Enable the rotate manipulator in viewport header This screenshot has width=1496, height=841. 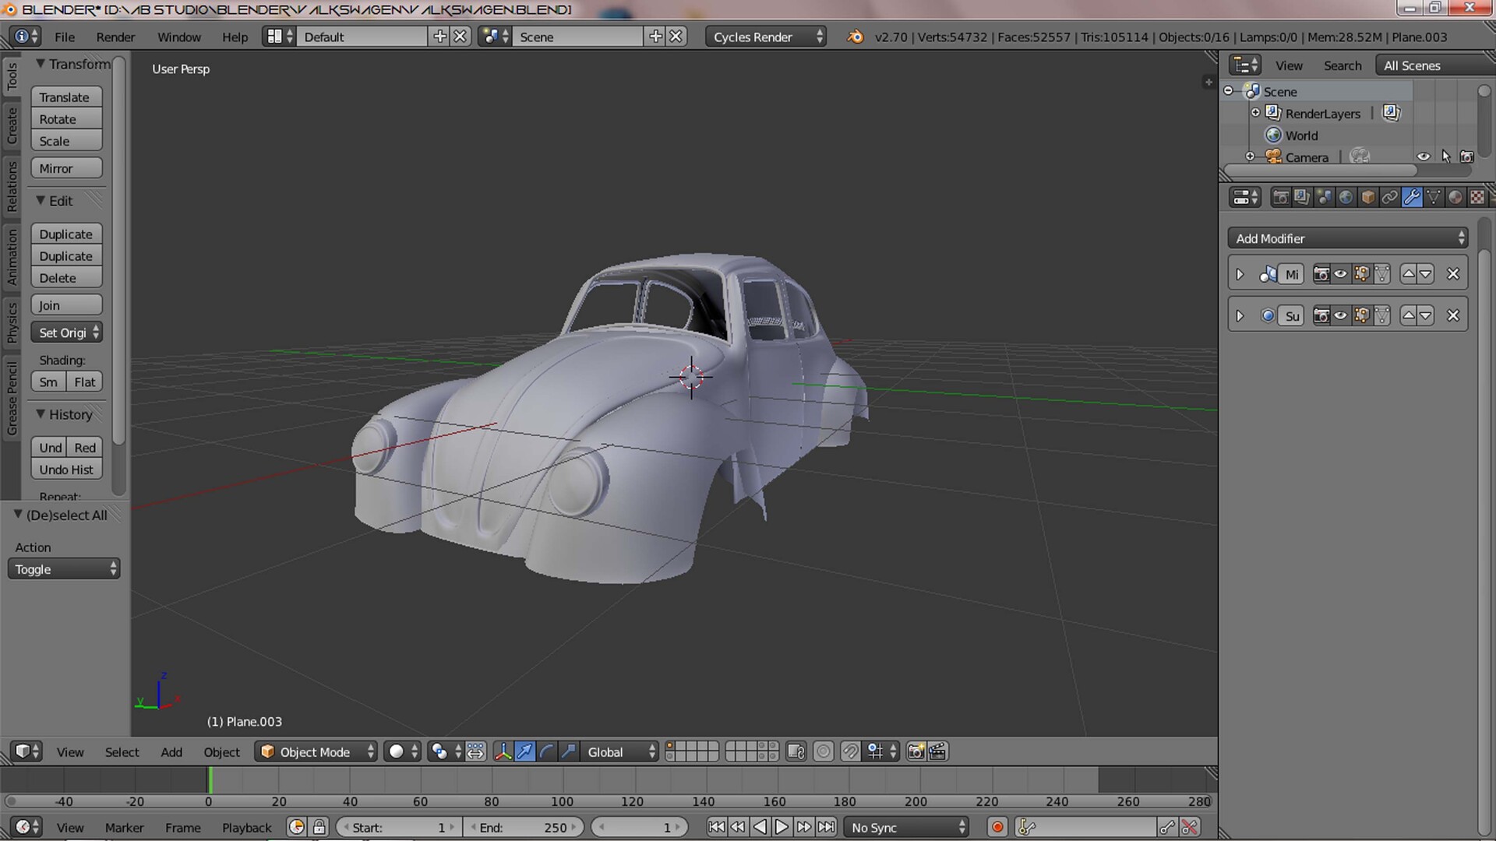click(546, 751)
